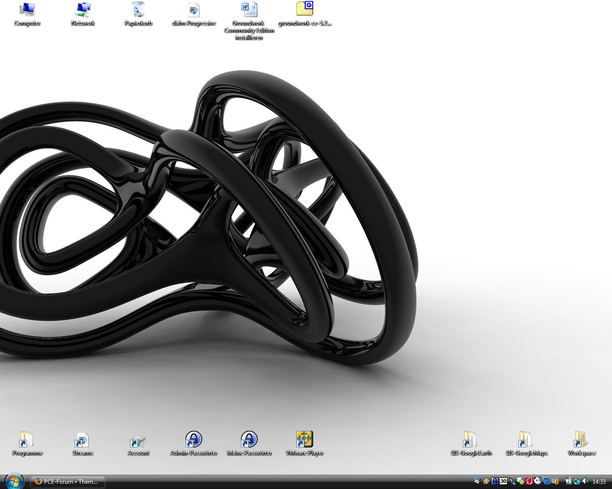Click the volume speaker tray icon
Viewport: 612px width, 489px height.
point(585,481)
